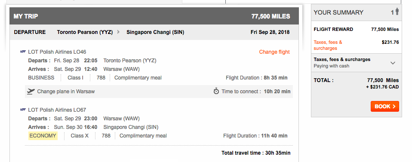
Task: Click the orange Taxes, fees & surcharges link
Action: (328, 45)
